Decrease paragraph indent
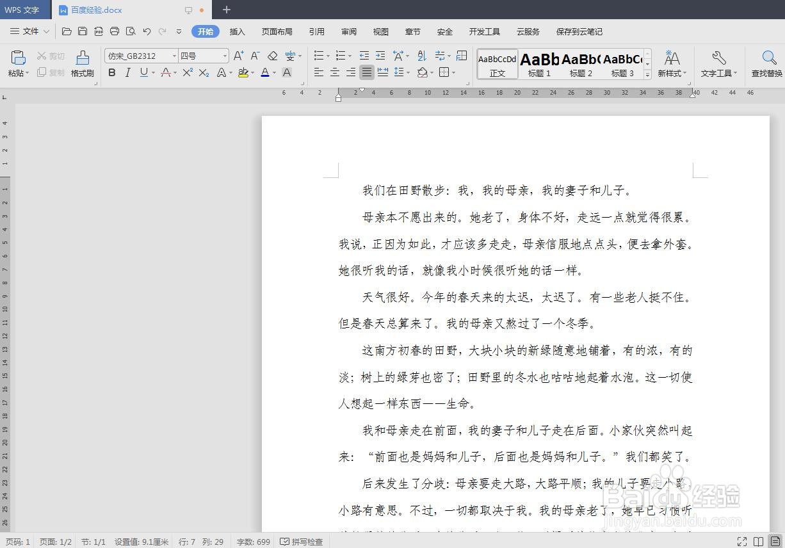The width and height of the screenshot is (785, 548). [x=364, y=56]
